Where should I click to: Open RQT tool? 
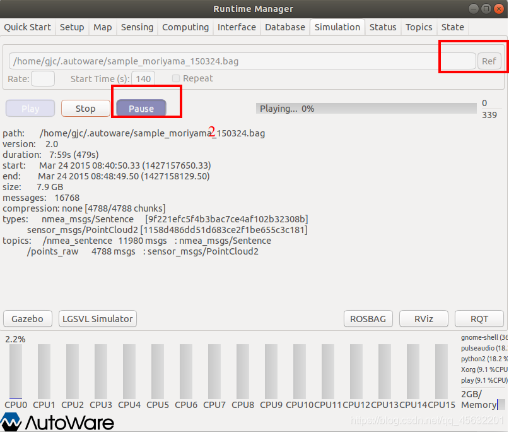tap(479, 318)
